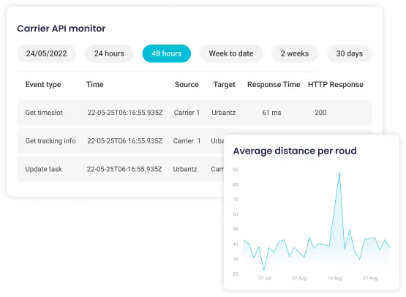Select the 24/05/2022 date filter
406x297 pixels.
pos(47,53)
